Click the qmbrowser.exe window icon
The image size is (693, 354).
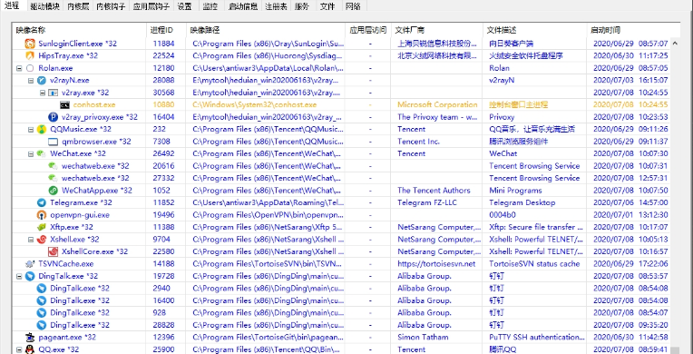pos(53,142)
